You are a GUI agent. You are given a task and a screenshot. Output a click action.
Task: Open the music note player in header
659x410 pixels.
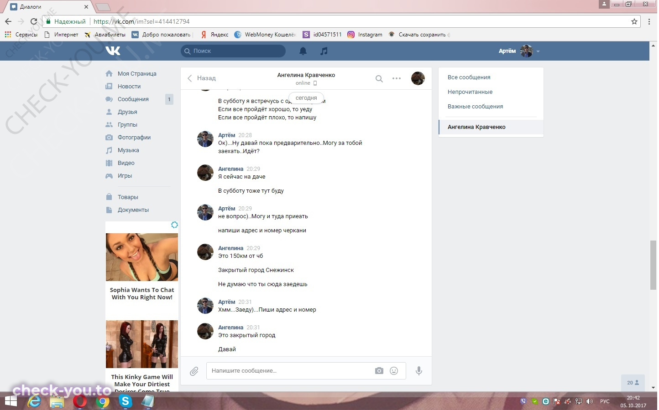(x=324, y=51)
